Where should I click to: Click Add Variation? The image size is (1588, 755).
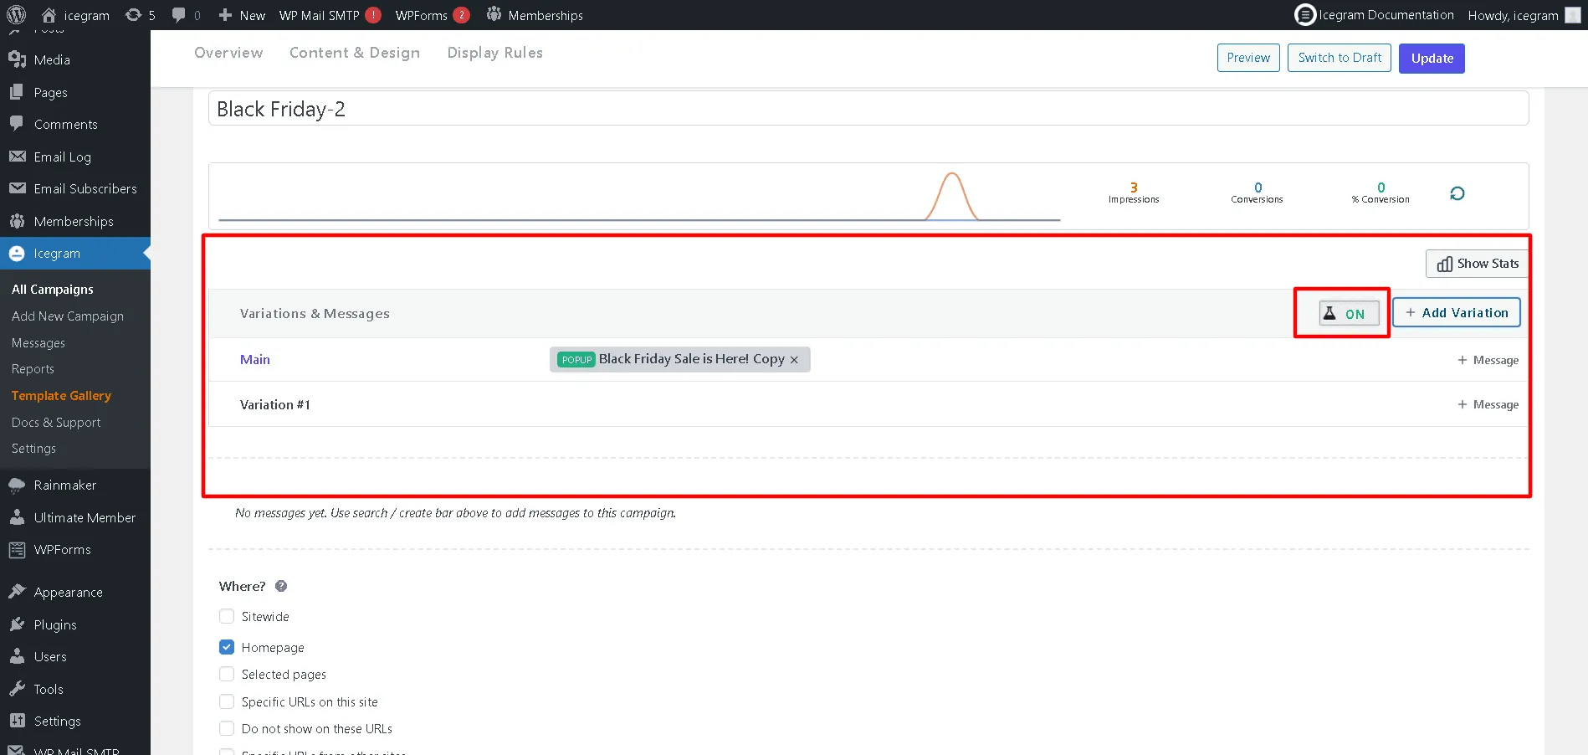1457,313
